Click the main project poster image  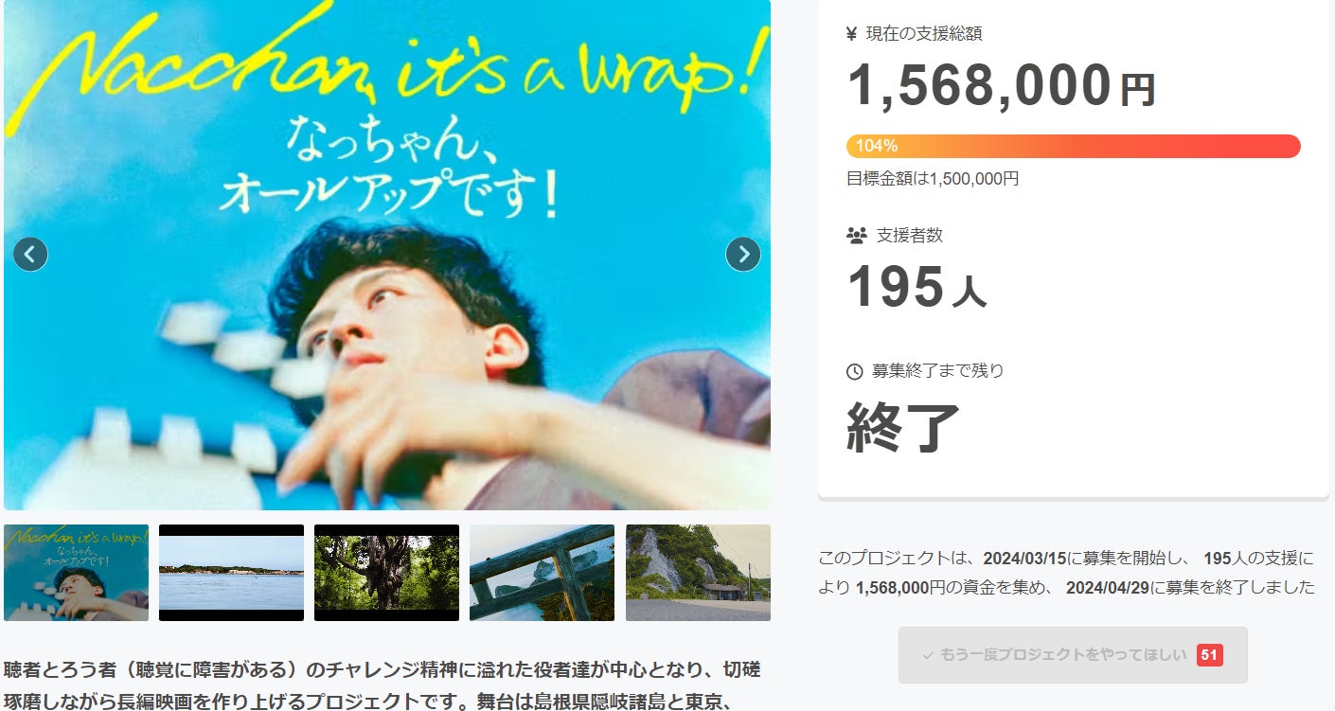[387, 255]
